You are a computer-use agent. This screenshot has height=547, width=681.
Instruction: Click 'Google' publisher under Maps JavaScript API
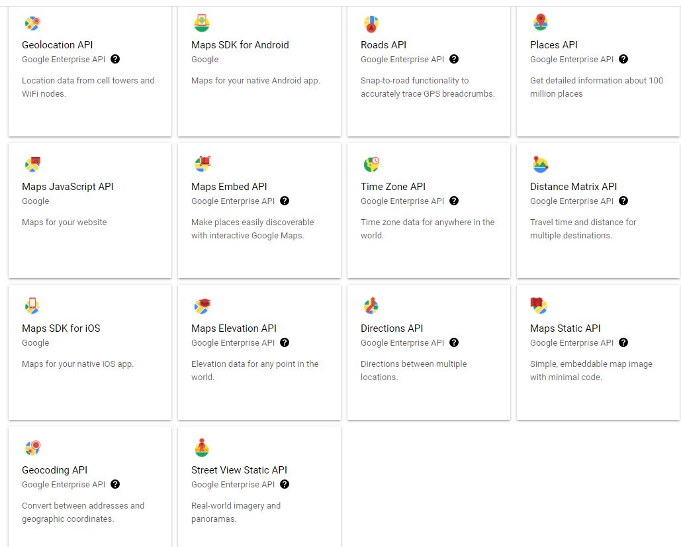coord(36,201)
